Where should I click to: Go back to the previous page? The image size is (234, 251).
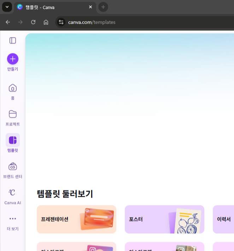(x=8, y=22)
